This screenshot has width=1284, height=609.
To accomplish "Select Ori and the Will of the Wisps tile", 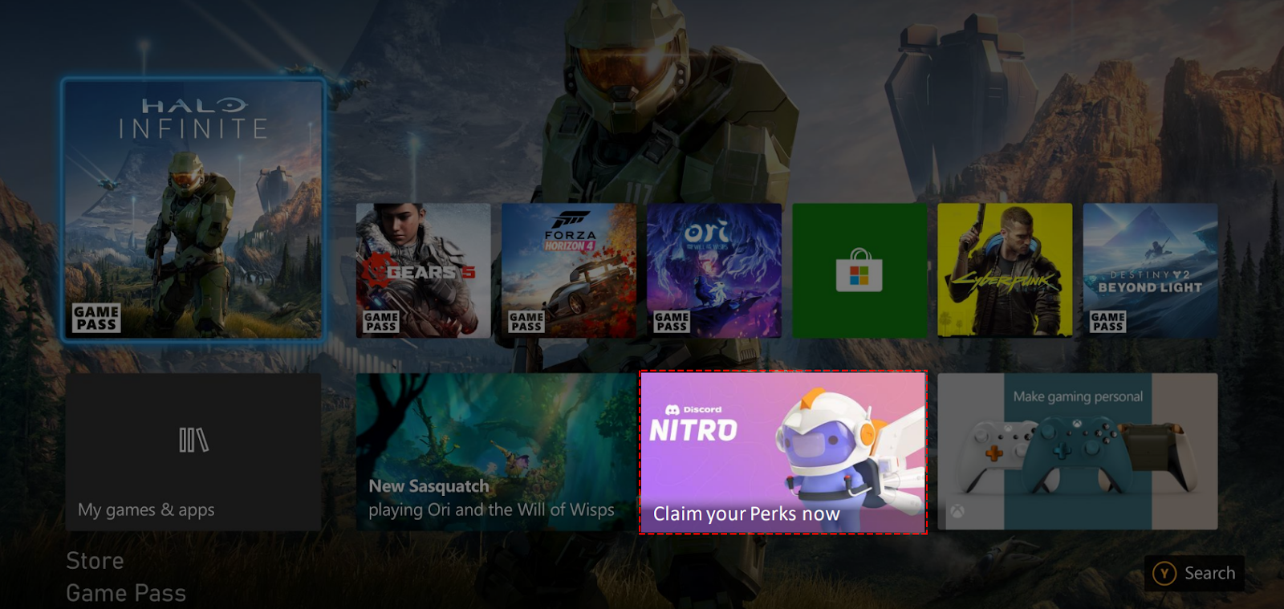I will coord(714,270).
